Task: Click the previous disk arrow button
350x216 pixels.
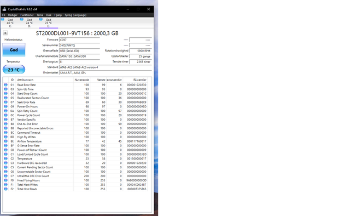Action: coord(5,33)
